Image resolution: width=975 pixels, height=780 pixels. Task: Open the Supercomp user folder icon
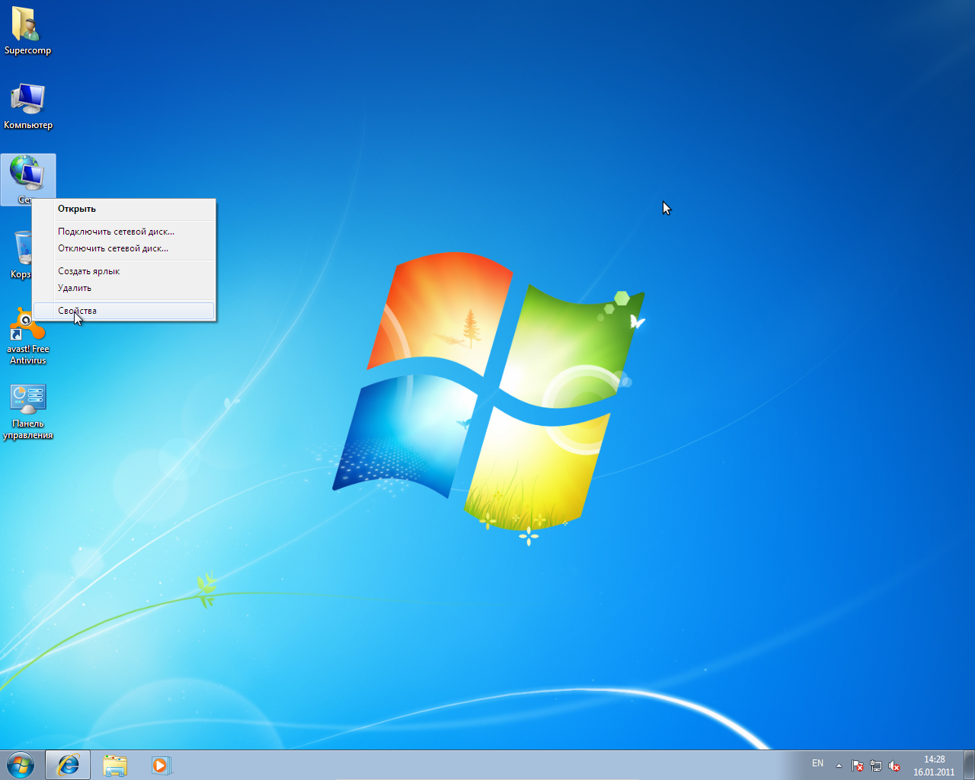(27, 30)
